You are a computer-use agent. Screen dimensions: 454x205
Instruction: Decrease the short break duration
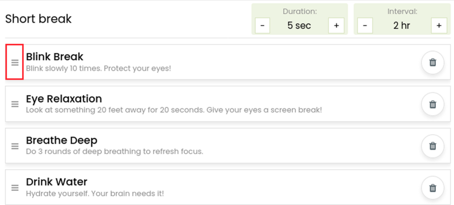262,25
